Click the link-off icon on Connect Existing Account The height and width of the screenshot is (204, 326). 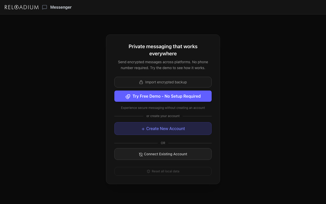coord(141,154)
